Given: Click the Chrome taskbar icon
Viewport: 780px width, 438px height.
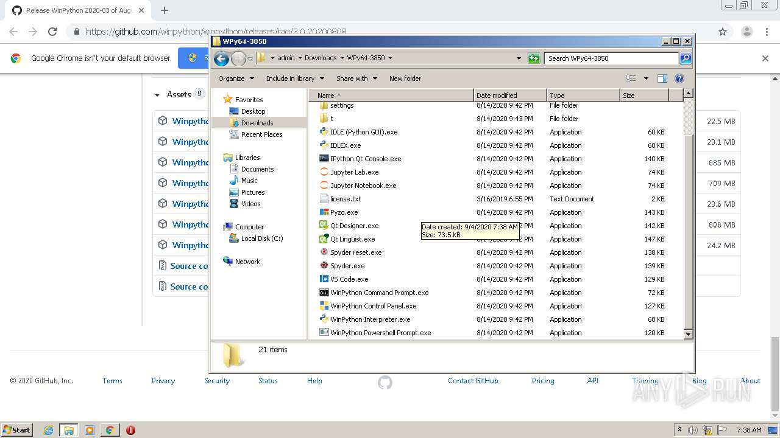Looking at the screenshot, I should point(110,430).
